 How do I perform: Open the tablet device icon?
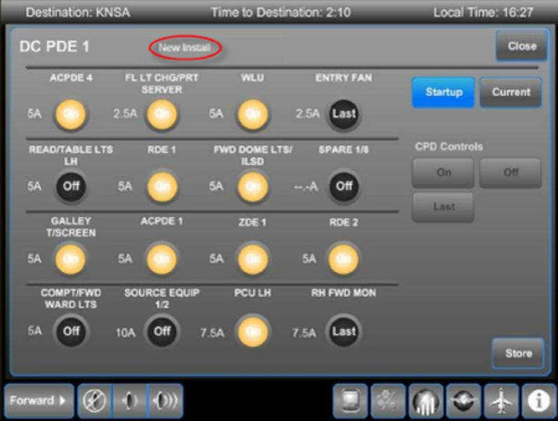350,401
